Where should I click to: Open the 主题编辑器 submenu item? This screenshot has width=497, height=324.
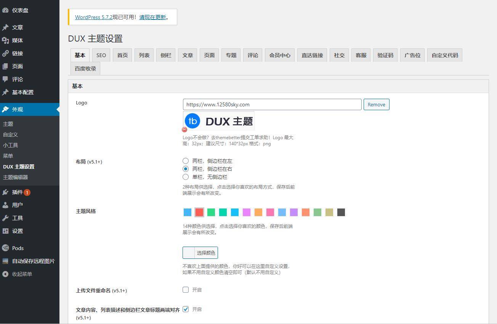[x=16, y=177]
